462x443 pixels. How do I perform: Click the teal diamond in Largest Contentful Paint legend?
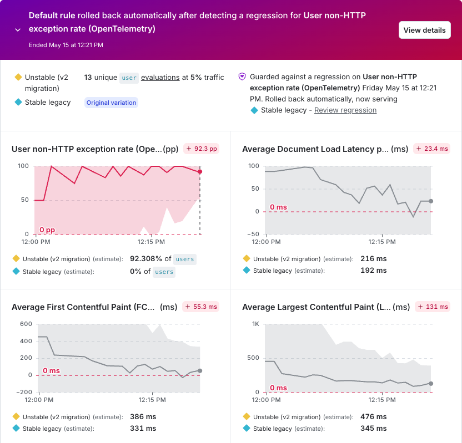[x=247, y=428]
